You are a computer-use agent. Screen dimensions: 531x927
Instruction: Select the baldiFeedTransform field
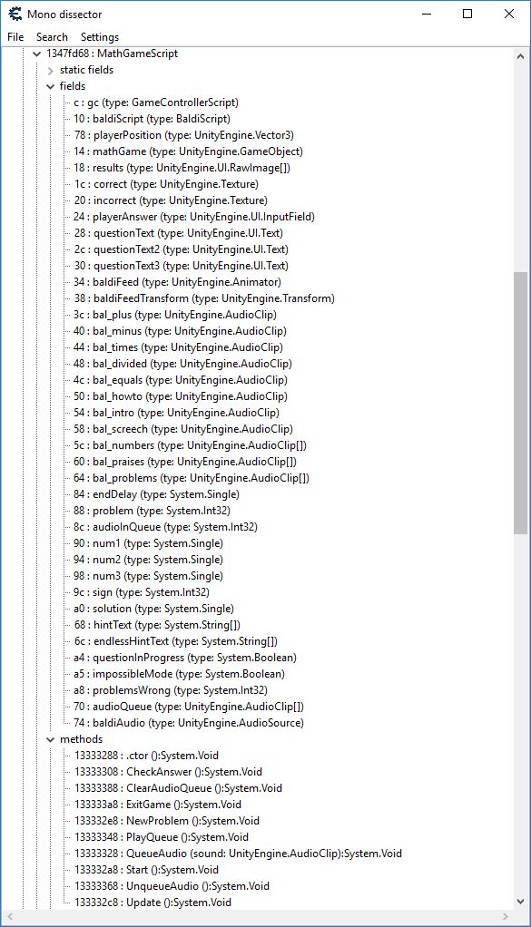coord(204,298)
